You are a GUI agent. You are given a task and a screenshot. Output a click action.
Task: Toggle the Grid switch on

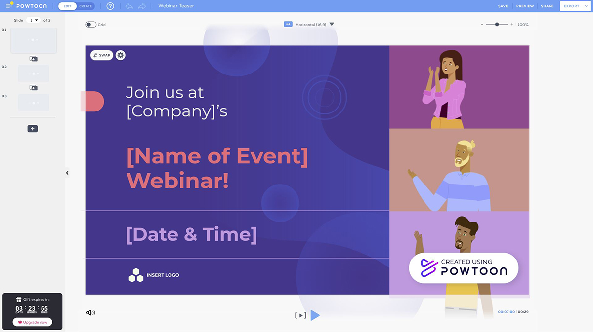[x=91, y=25]
